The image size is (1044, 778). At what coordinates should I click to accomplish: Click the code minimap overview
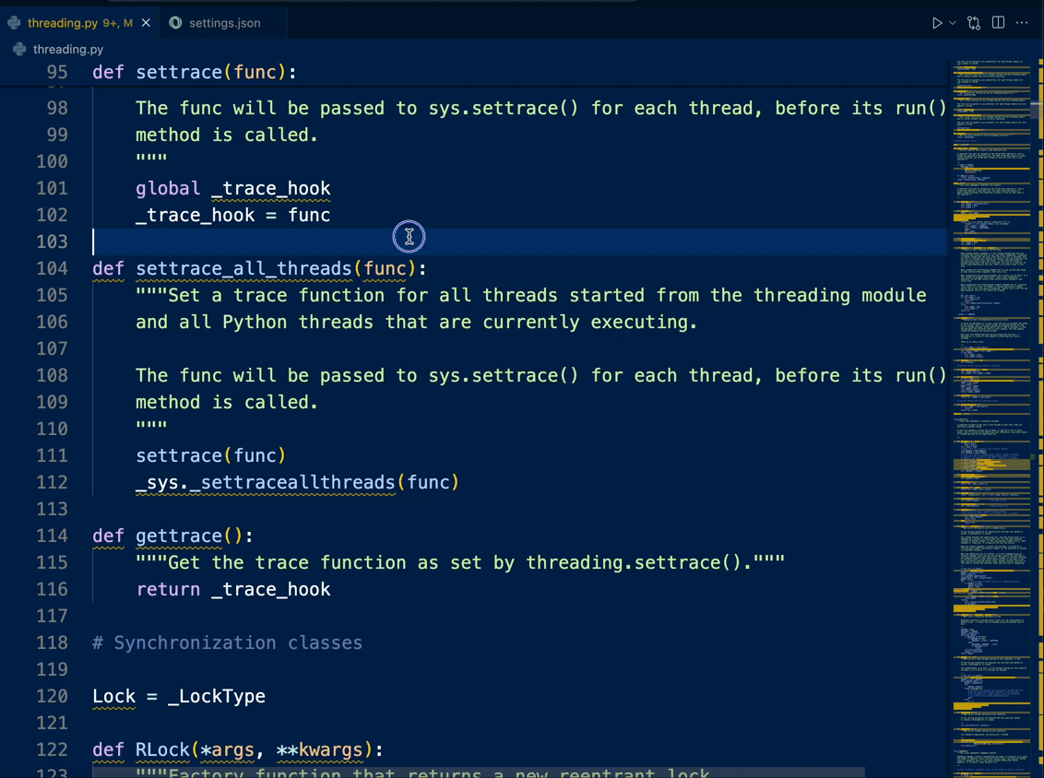click(x=991, y=415)
